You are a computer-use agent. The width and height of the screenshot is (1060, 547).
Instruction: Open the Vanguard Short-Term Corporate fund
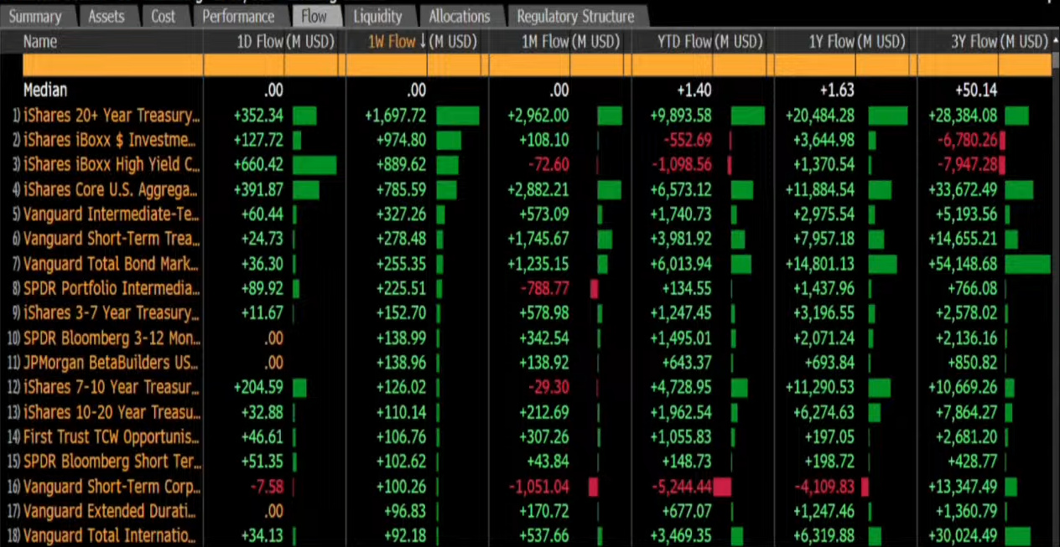(x=112, y=487)
